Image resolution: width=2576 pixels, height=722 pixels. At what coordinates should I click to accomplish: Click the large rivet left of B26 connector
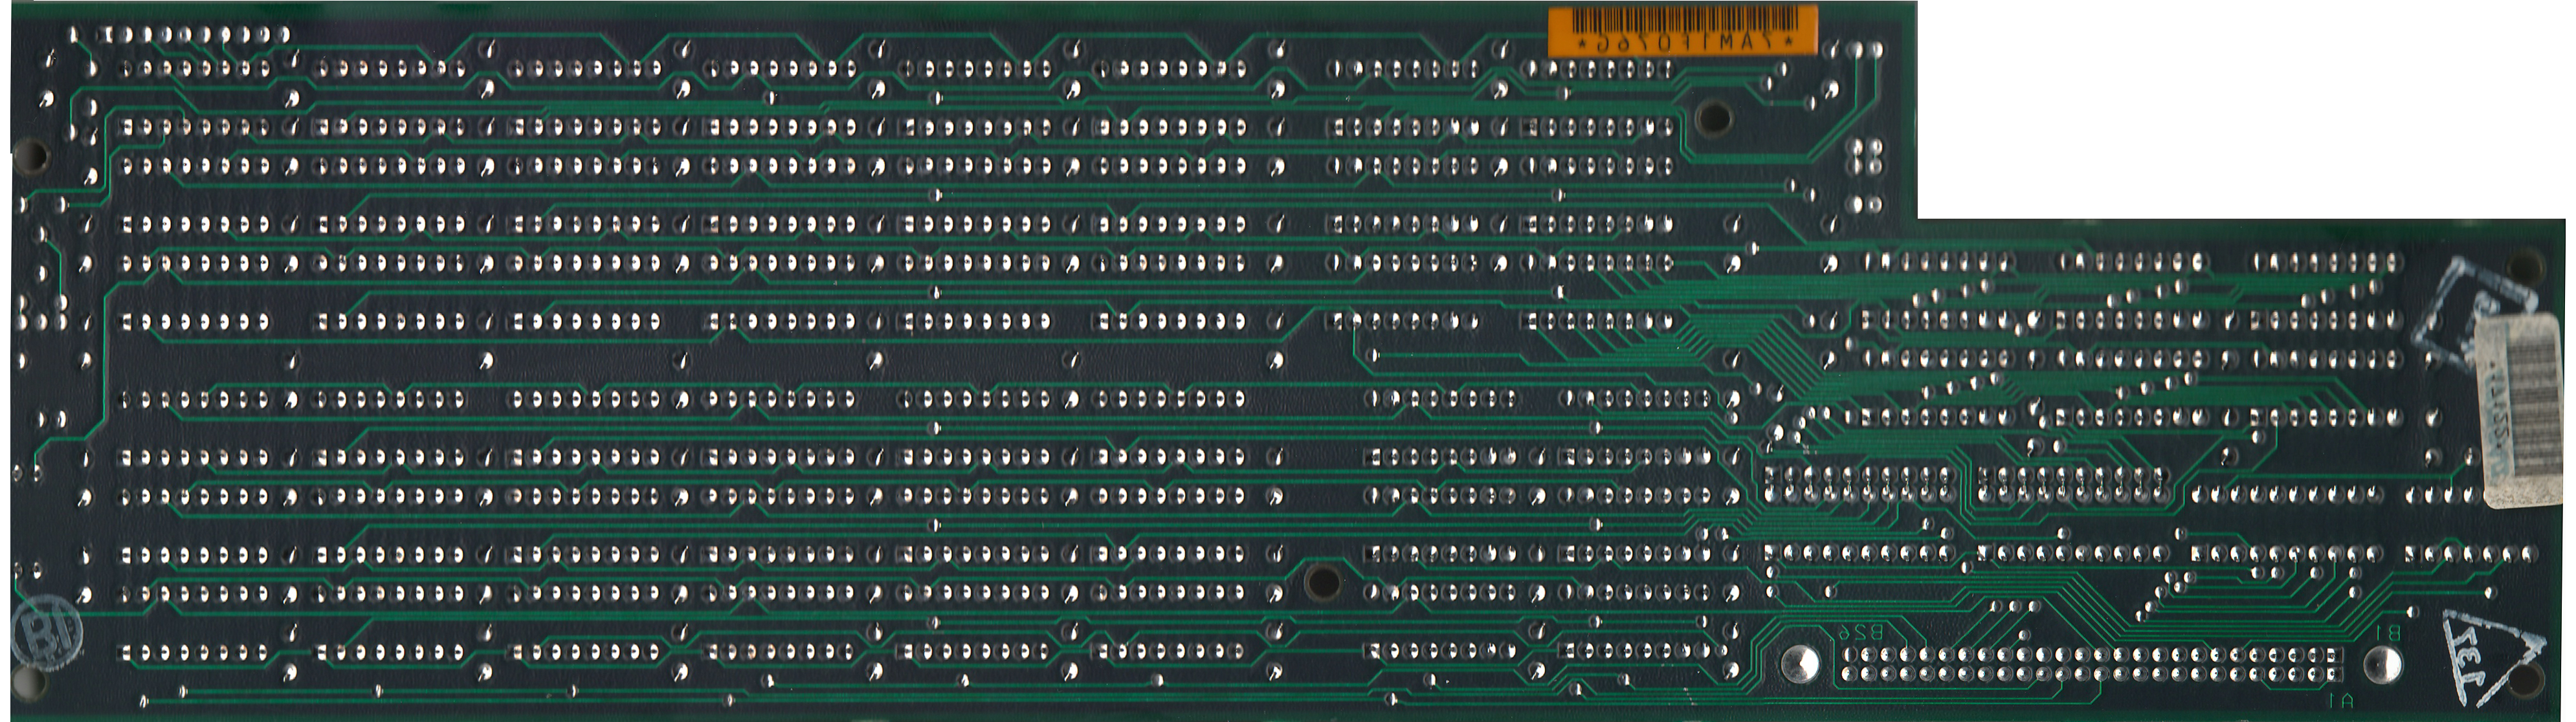(1801, 663)
